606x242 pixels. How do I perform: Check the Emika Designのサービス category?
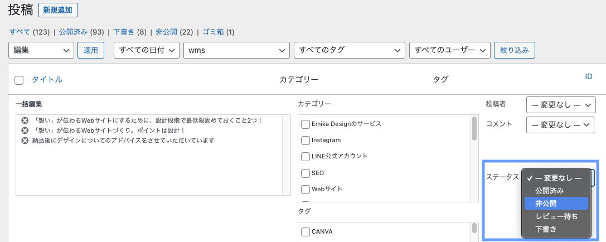306,124
